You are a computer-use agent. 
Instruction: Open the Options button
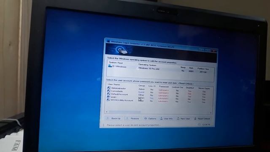(150, 119)
